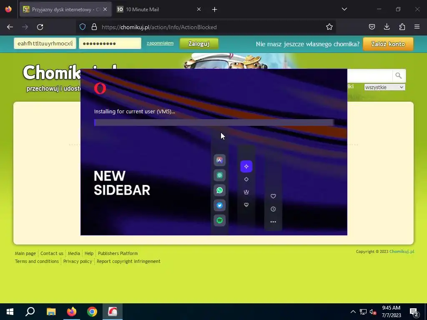427x320 pixels.
Task: Click the Twitter icon in Opera sidebar preview
Action: [219, 205]
